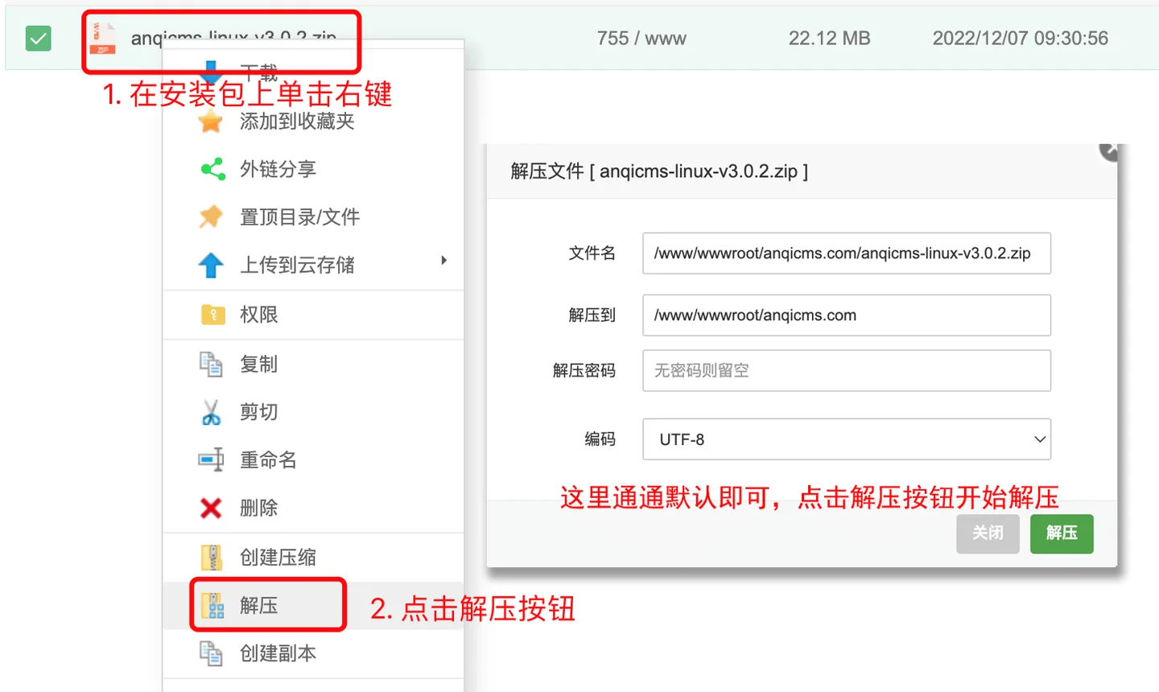The height and width of the screenshot is (692, 1159).
Task: Select 解压 from the context menu
Action: click(259, 605)
